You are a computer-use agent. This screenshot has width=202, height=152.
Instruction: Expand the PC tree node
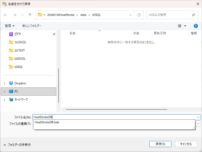4,92
